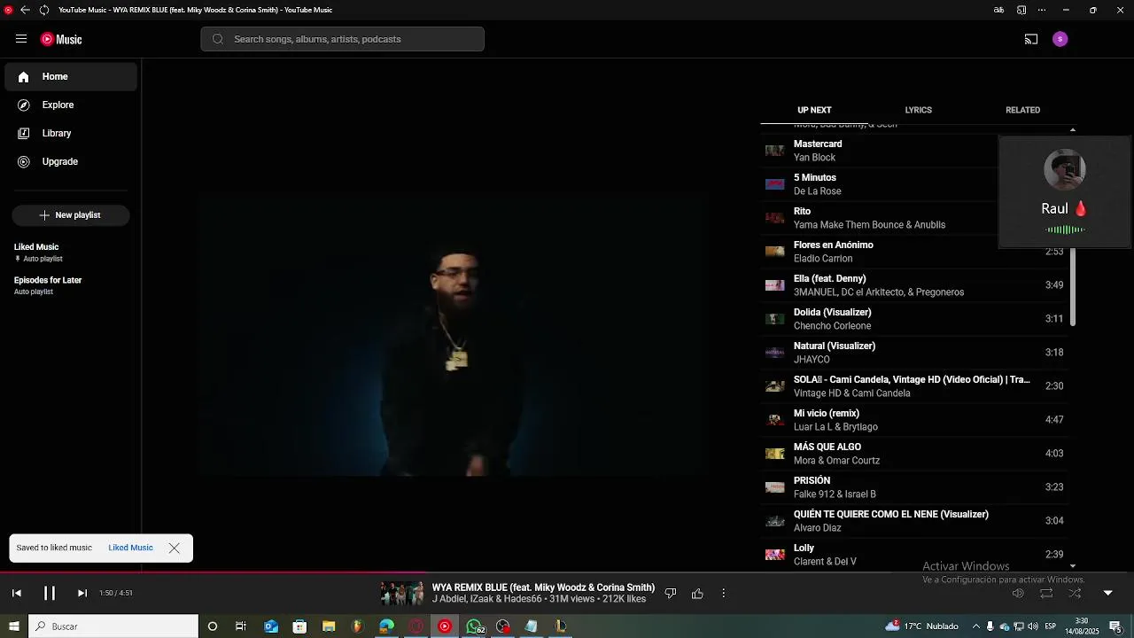Reload the app with the refresh icon
1134x638 pixels.
point(43,10)
